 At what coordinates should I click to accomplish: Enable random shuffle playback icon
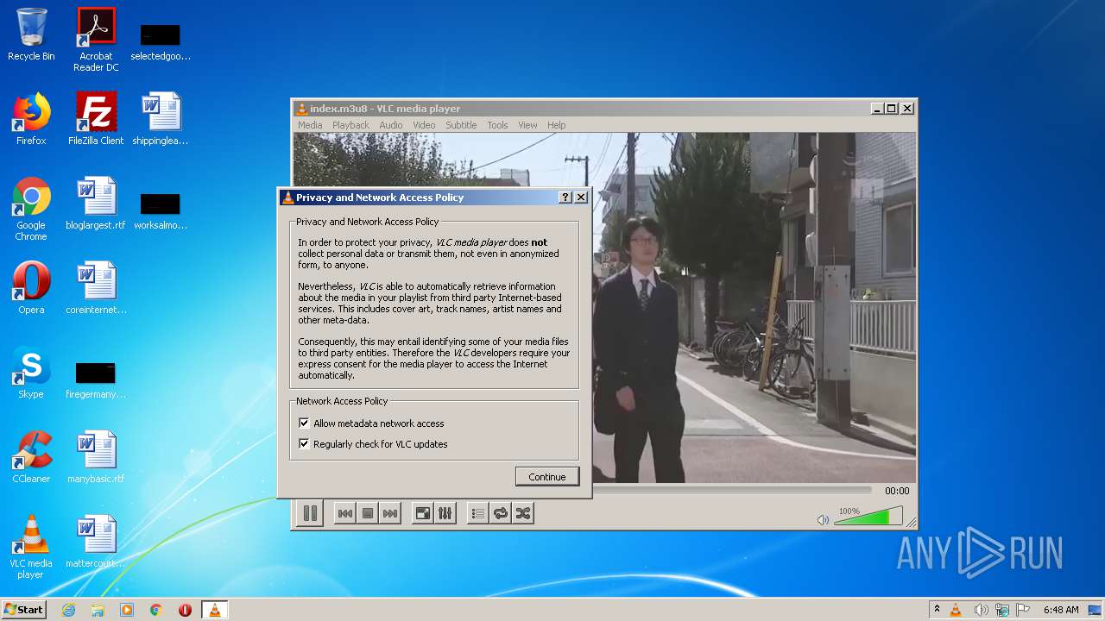tap(523, 513)
